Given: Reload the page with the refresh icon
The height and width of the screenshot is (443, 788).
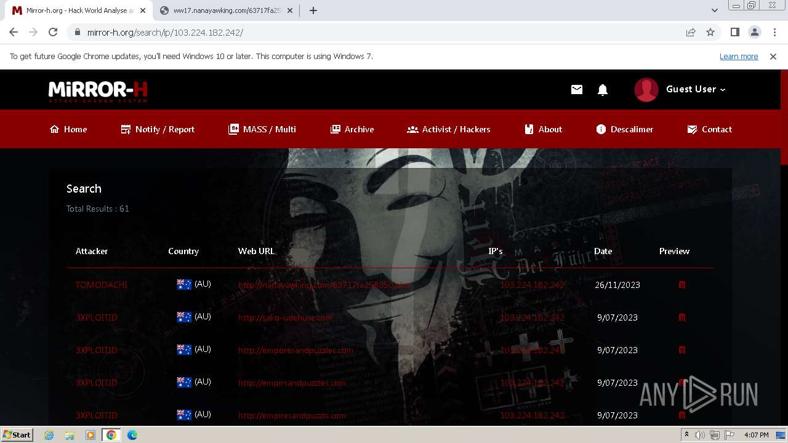Looking at the screenshot, I should (53, 32).
